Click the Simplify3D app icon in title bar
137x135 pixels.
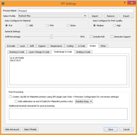point(3,3)
